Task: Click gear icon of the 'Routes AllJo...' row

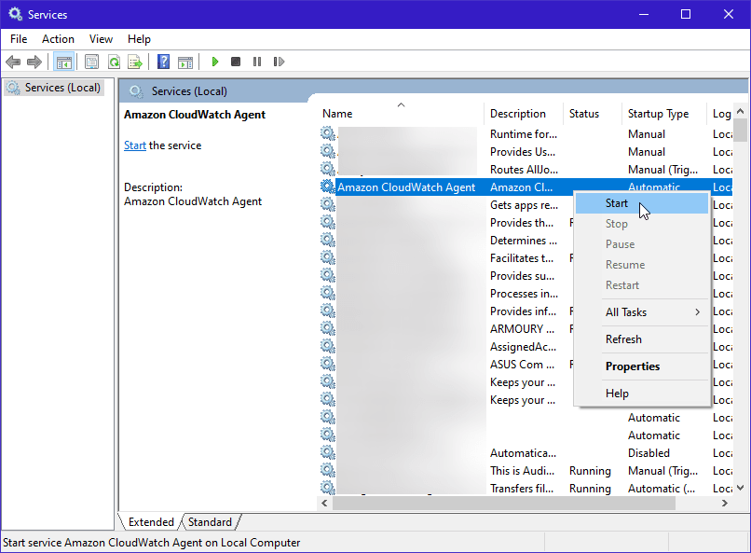Action: [x=328, y=169]
